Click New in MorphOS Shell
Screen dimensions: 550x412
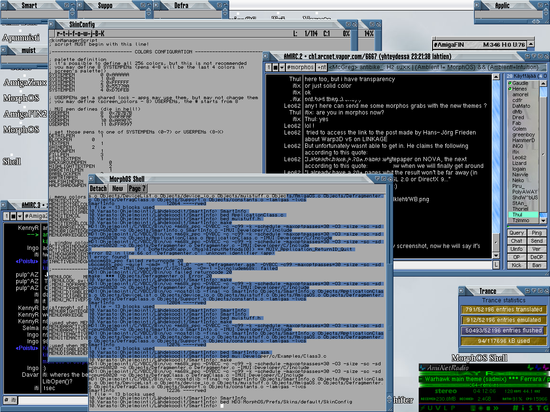pyautogui.click(x=117, y=188)
